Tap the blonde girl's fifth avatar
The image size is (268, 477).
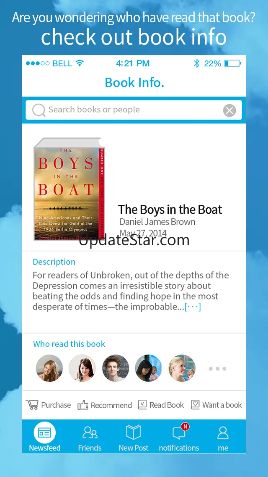coord(182,368)
